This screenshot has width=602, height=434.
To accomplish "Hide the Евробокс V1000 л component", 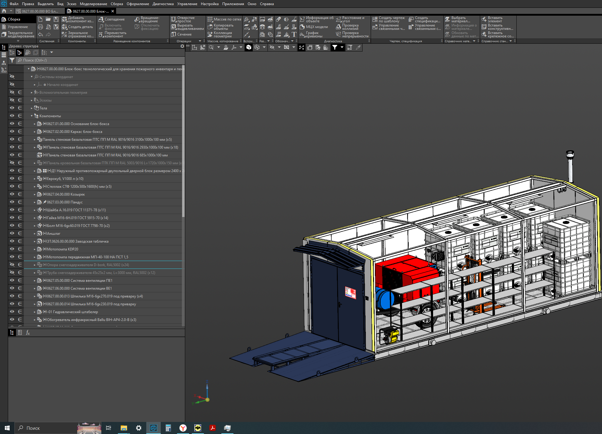I will point(12,178).
